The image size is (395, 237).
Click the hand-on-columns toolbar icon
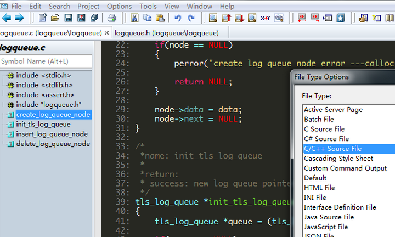(363, 18)
